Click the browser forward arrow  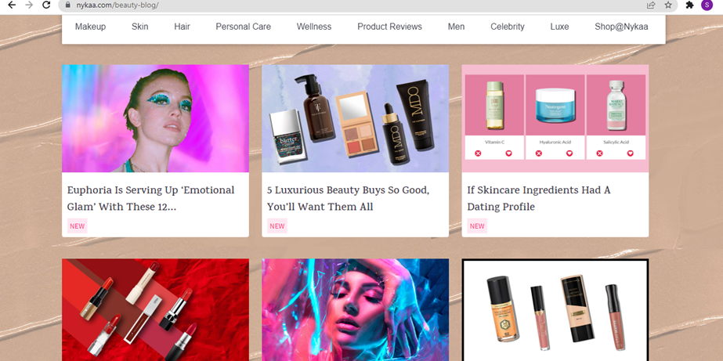[x=29, y=5]
